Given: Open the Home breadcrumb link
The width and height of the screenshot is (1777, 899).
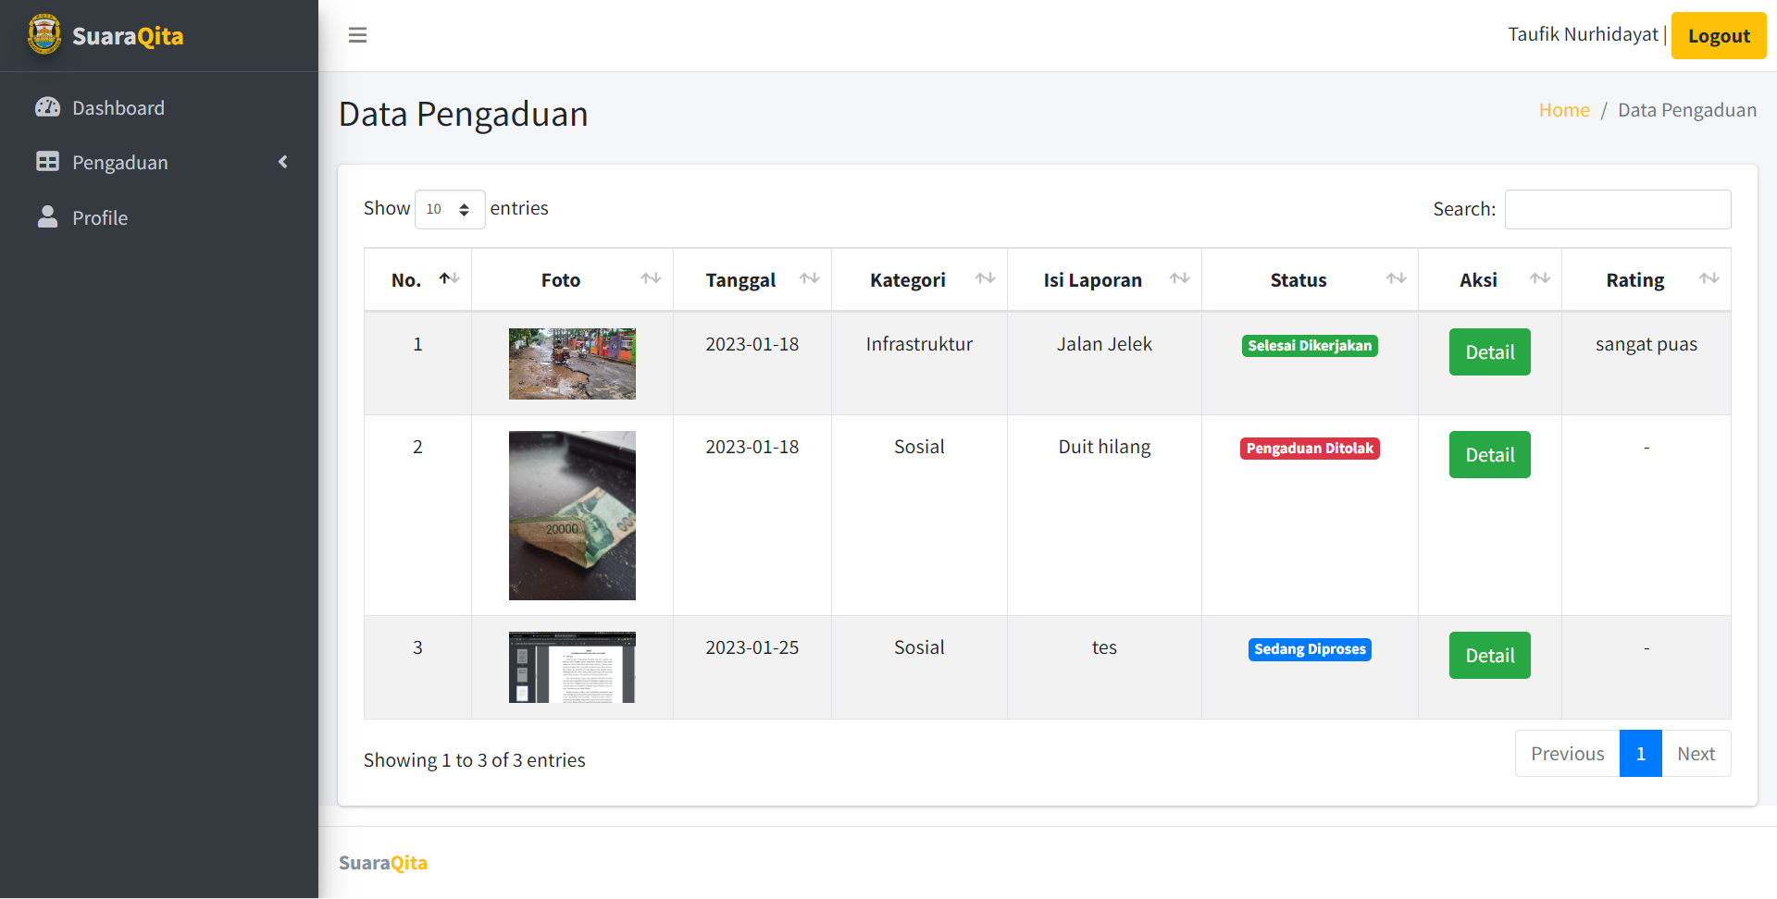Looking at the screenshot, I should (x=1564, y=109).
